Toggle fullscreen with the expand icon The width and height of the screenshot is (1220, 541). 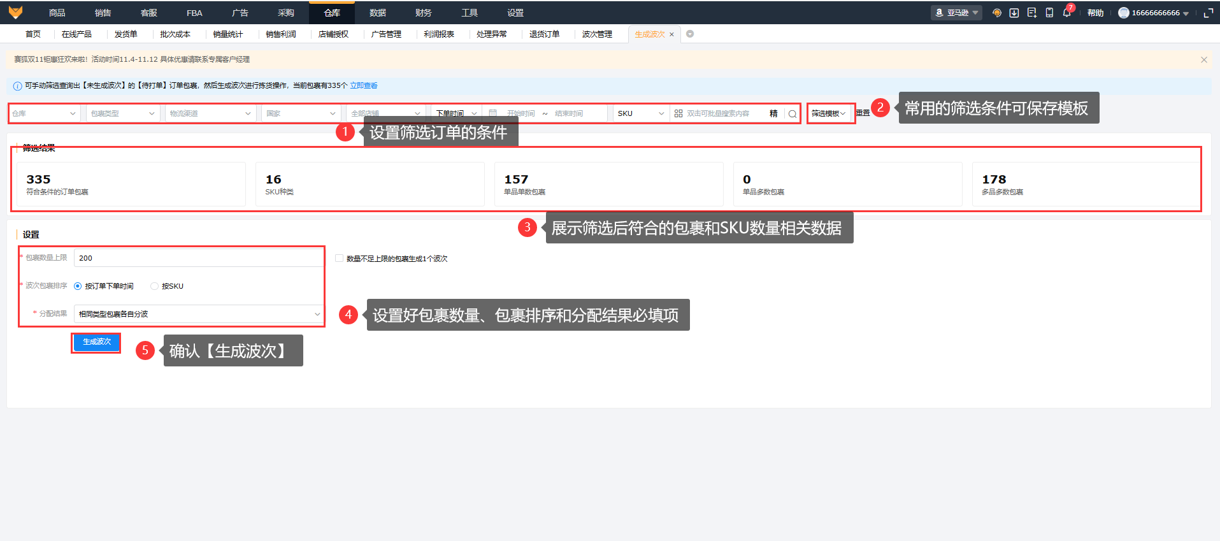(1208, 13)
